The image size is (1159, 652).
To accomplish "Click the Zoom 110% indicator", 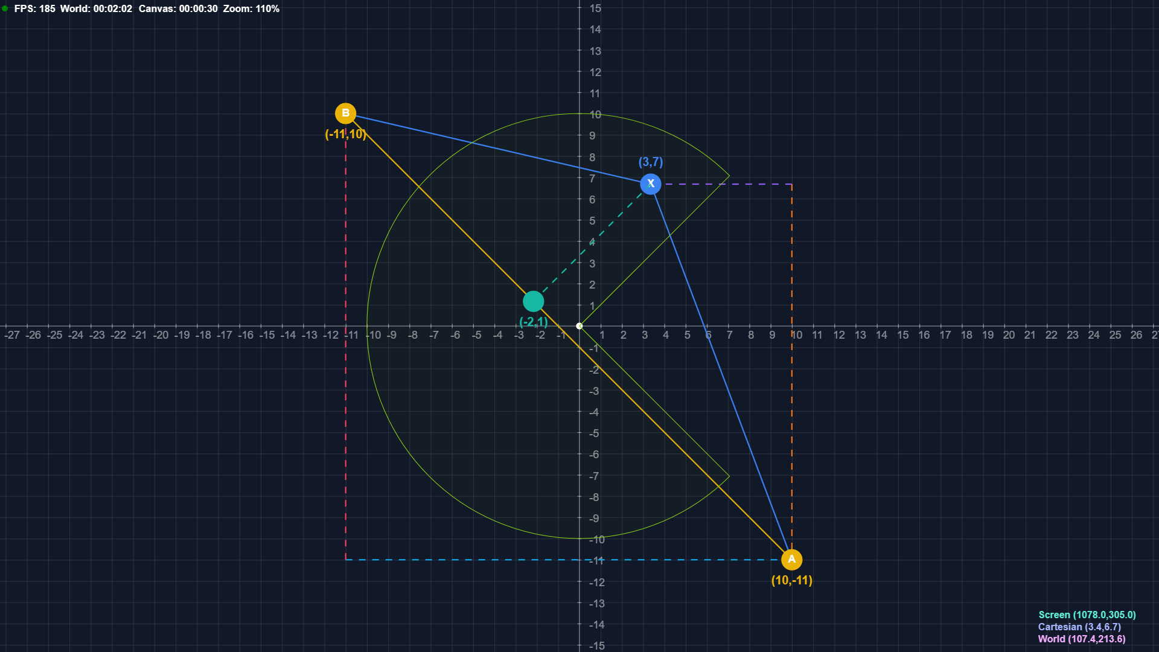I will pos(251,9).
